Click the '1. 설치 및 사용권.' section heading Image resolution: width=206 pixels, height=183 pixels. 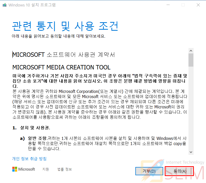[31, 128]
